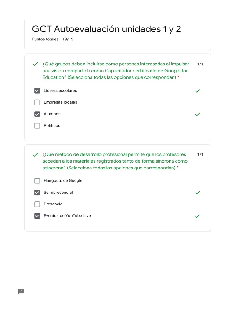The width and height of the screenshot is (235, 313).
Task: Tick the Empresas locales checkbox
Action: coord(37,102)
